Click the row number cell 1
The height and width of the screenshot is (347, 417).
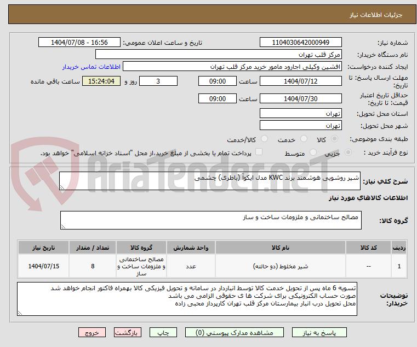pos(399,266)
